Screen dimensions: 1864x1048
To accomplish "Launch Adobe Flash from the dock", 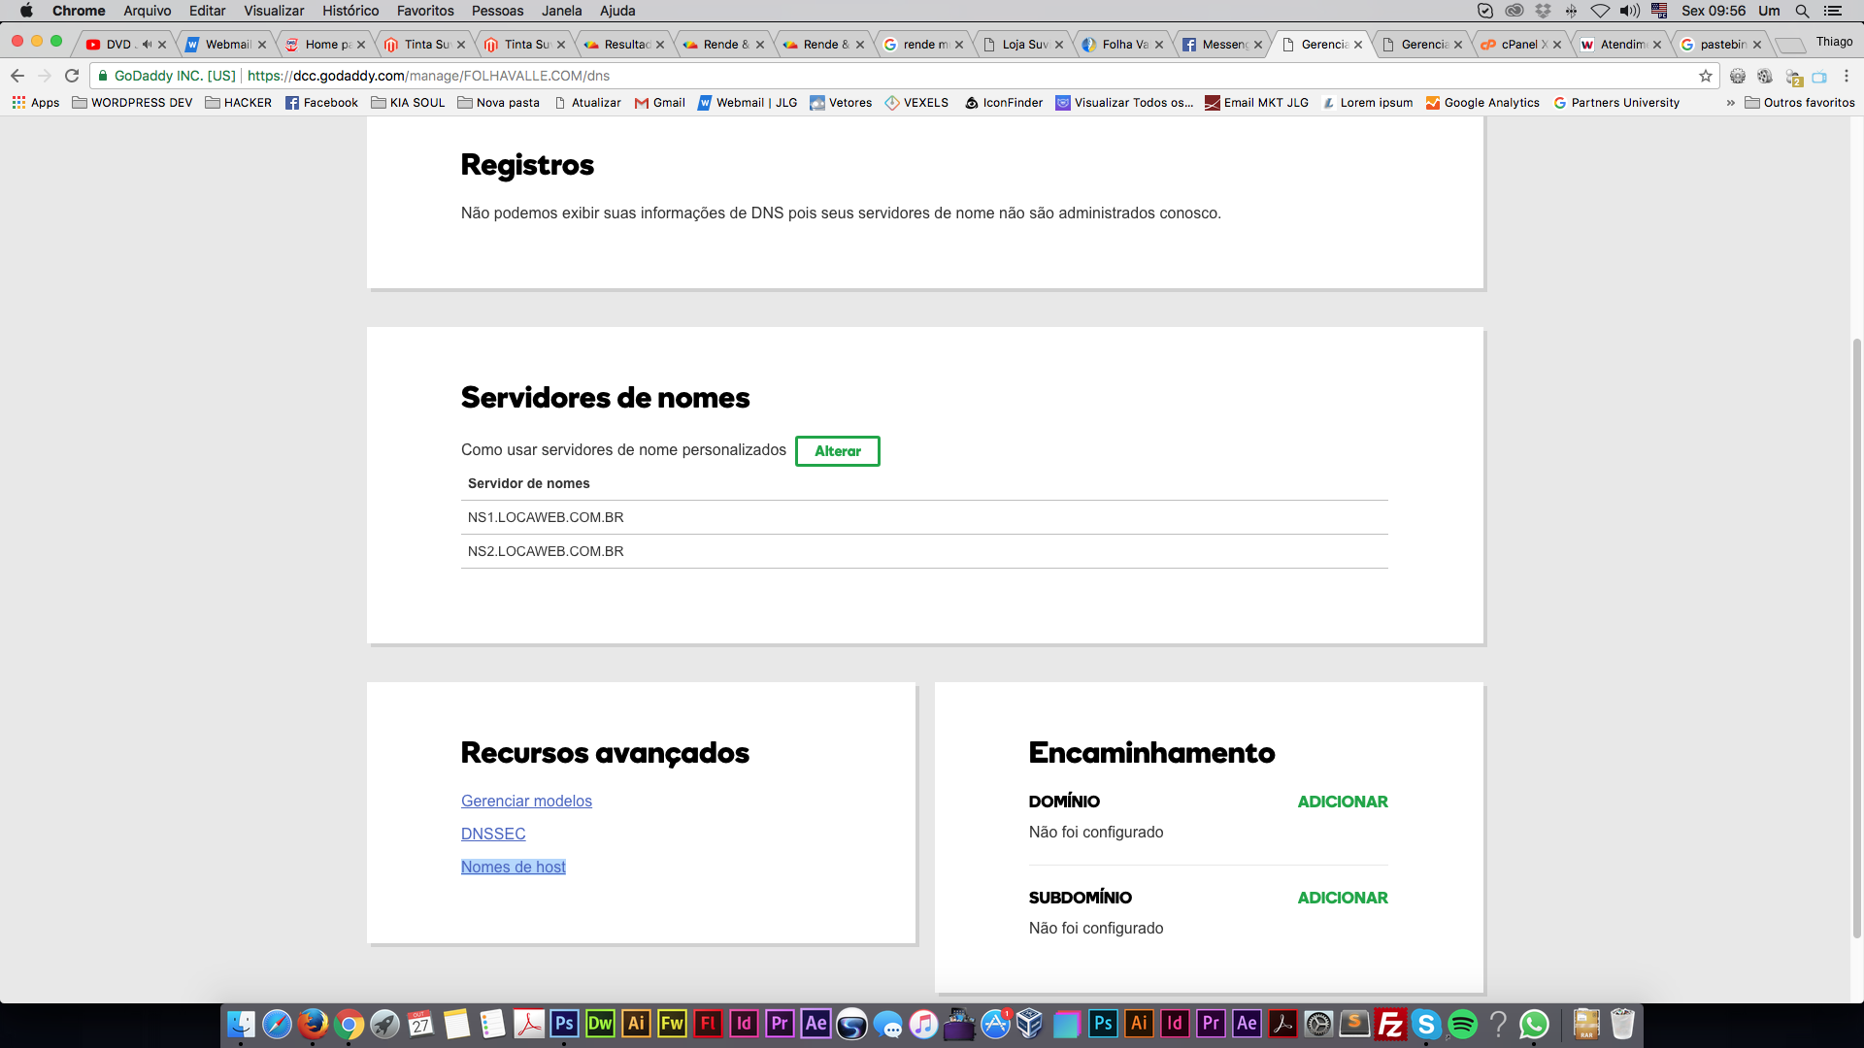I will pyautogui.click(x=708, y=1024).
